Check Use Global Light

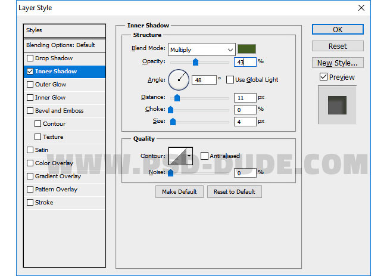pos(230,80)
